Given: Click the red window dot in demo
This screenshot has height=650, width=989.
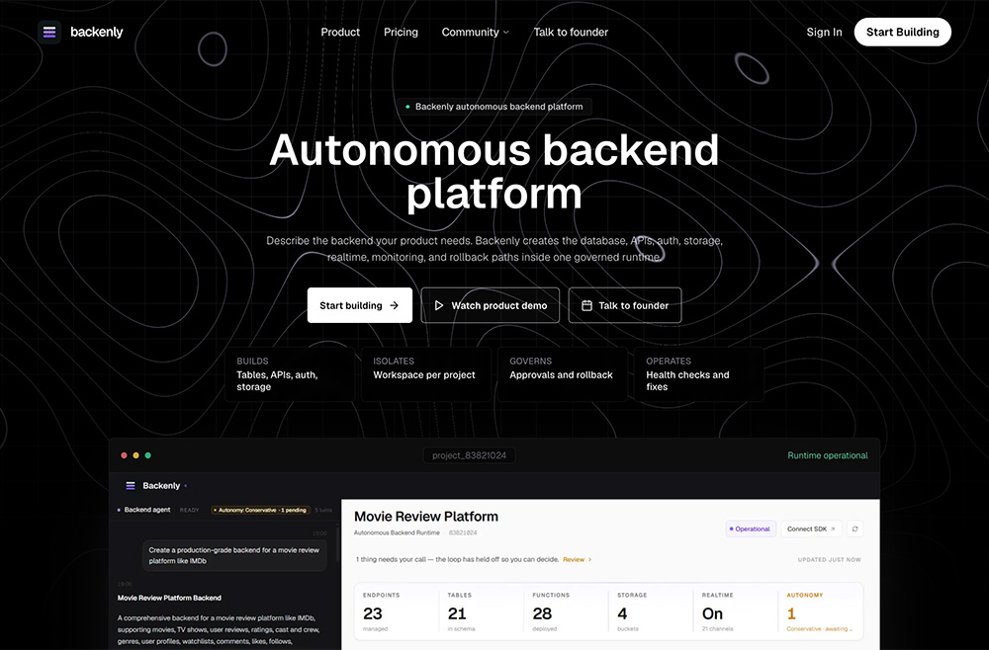Looking at the screenshot, I should pos(124,455).
